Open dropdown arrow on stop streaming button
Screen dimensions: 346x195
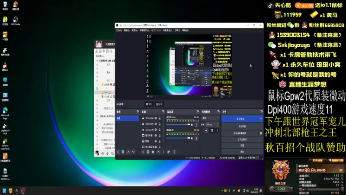(261, 119)
